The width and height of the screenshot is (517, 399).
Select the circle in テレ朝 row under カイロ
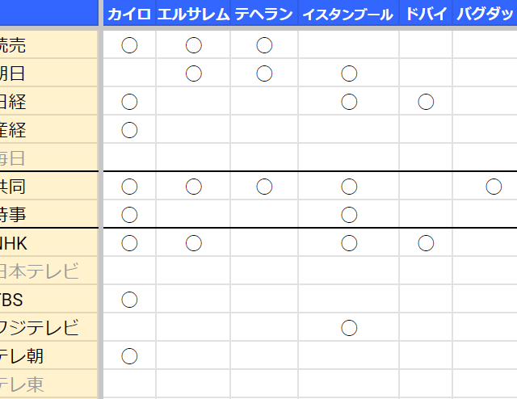pyautogui.click(x=129, y=356)
